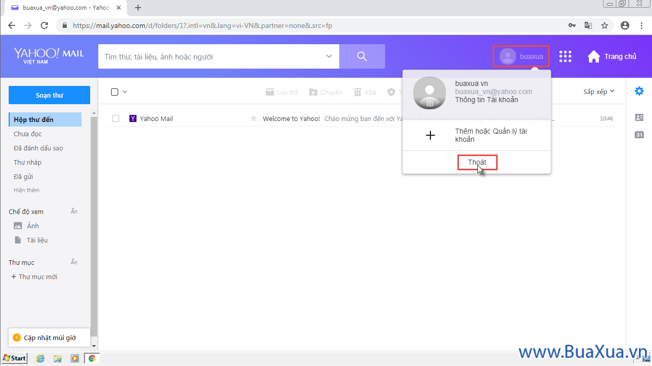Click the Xóa delete toolbar button

[x=365, y=92]
